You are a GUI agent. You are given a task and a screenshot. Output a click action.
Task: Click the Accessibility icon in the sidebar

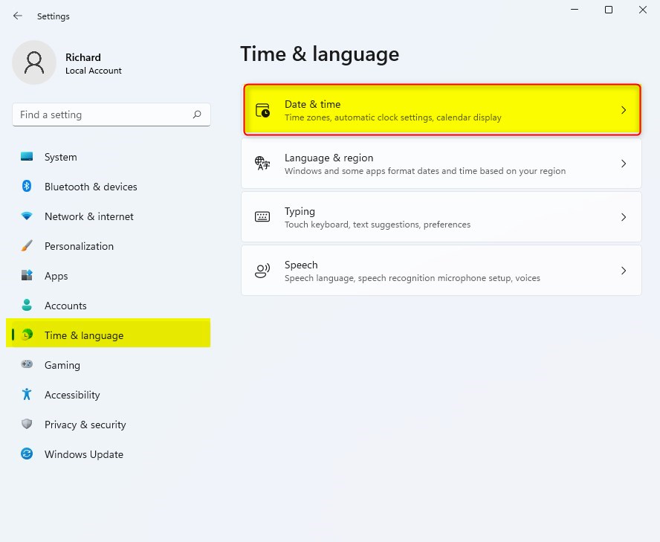pyautogui.click(x=25, y=395)
